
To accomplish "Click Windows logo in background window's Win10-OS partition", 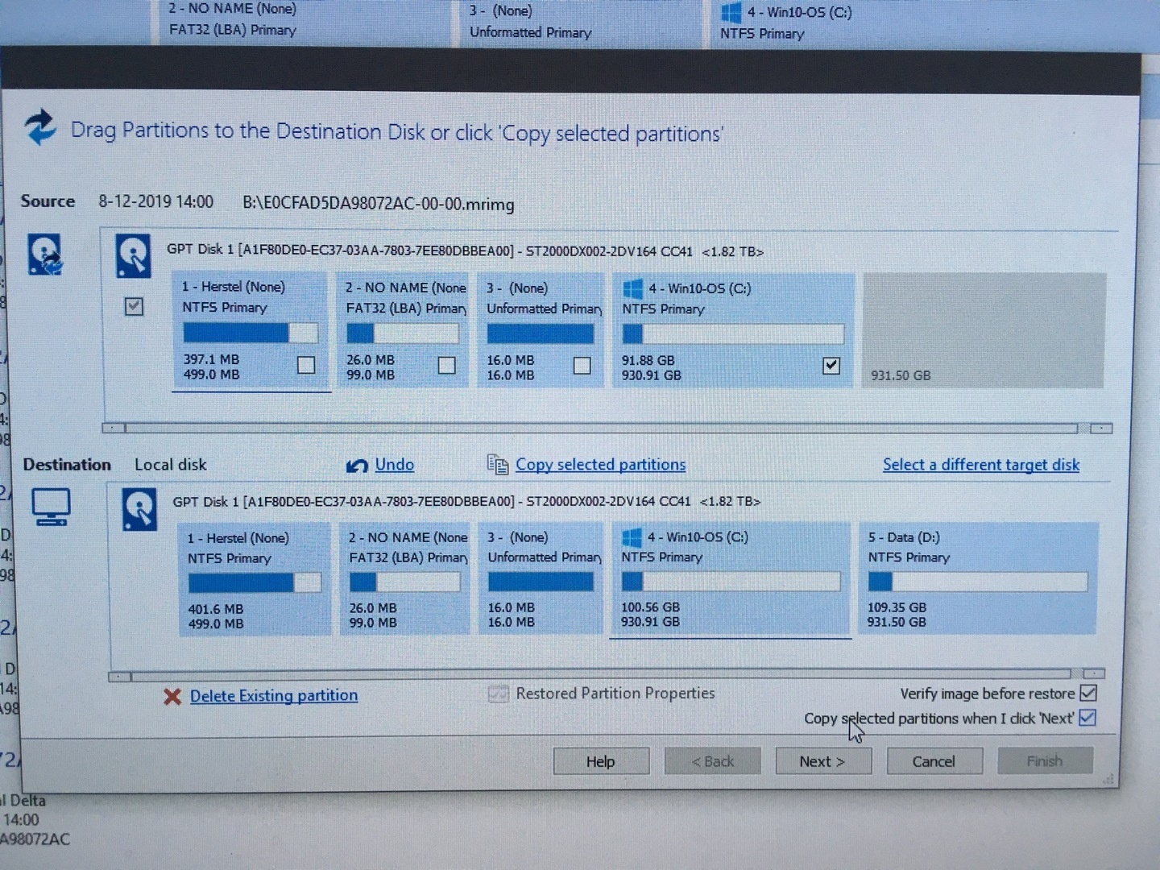I will click(731, 12).
